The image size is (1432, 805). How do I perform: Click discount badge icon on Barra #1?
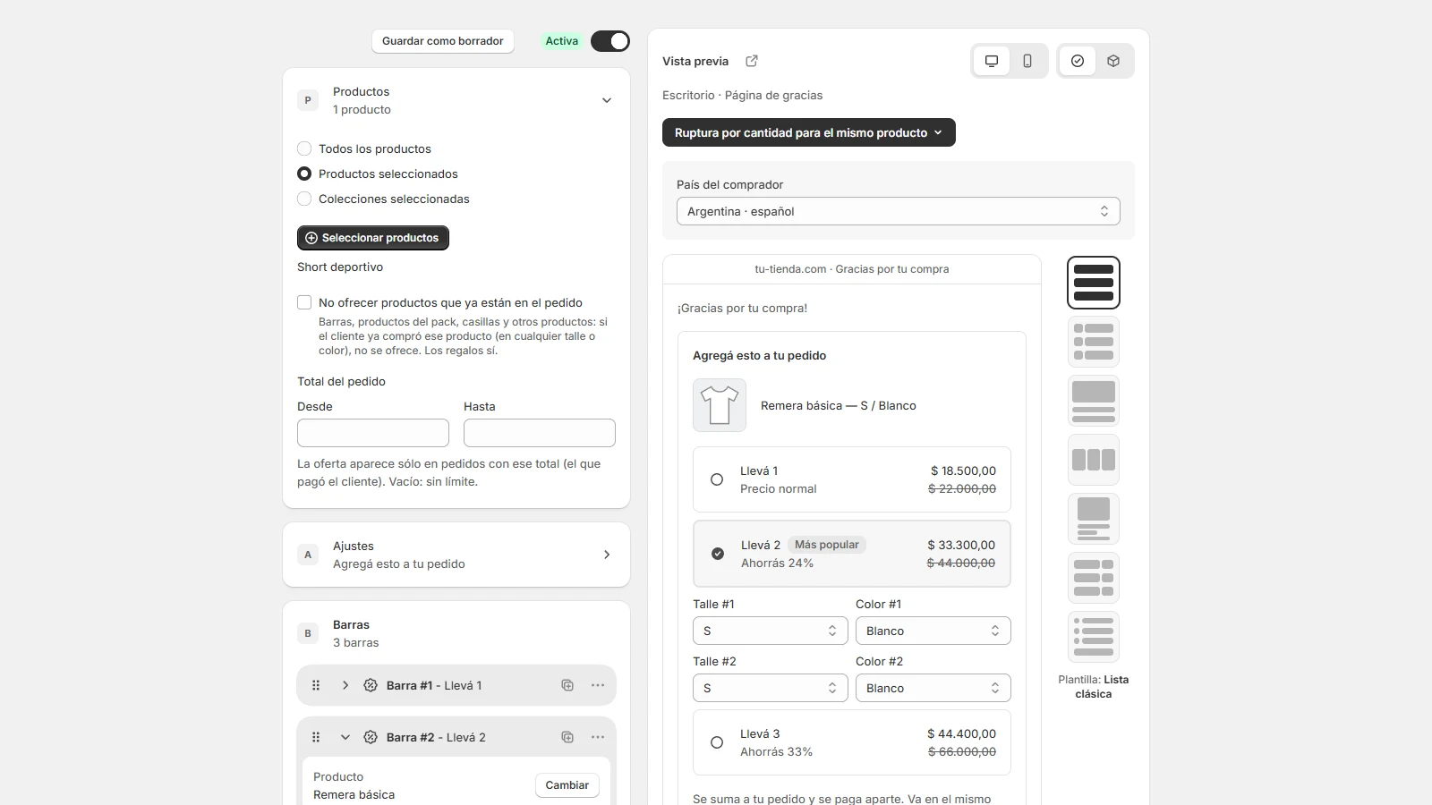(x=371, y=685)
